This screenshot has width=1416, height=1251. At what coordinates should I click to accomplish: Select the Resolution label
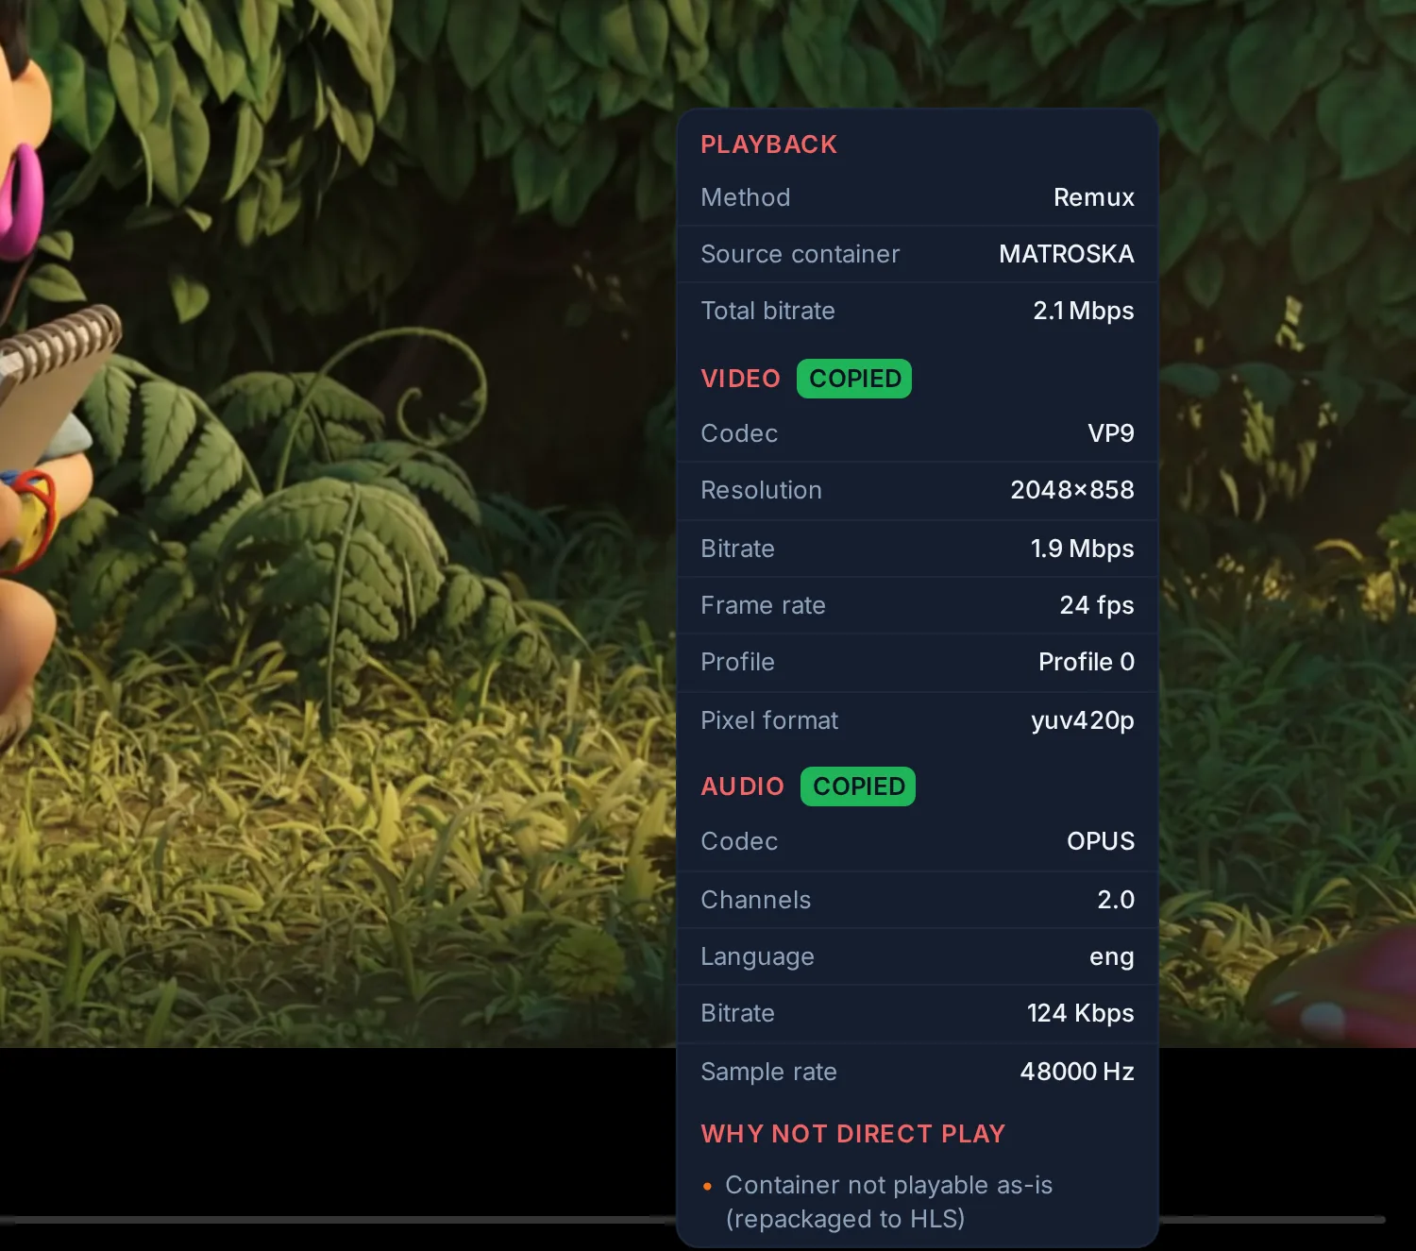(x=761, y=490)
